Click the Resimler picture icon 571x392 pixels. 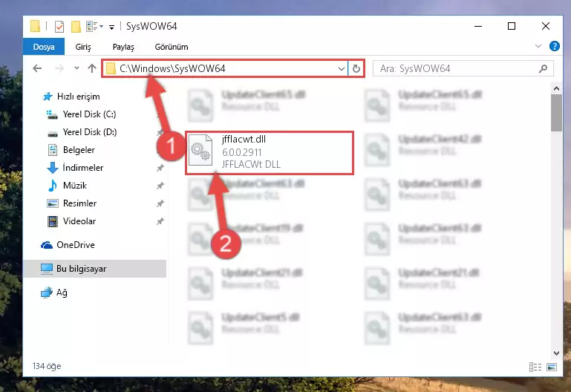coord(53,203)
